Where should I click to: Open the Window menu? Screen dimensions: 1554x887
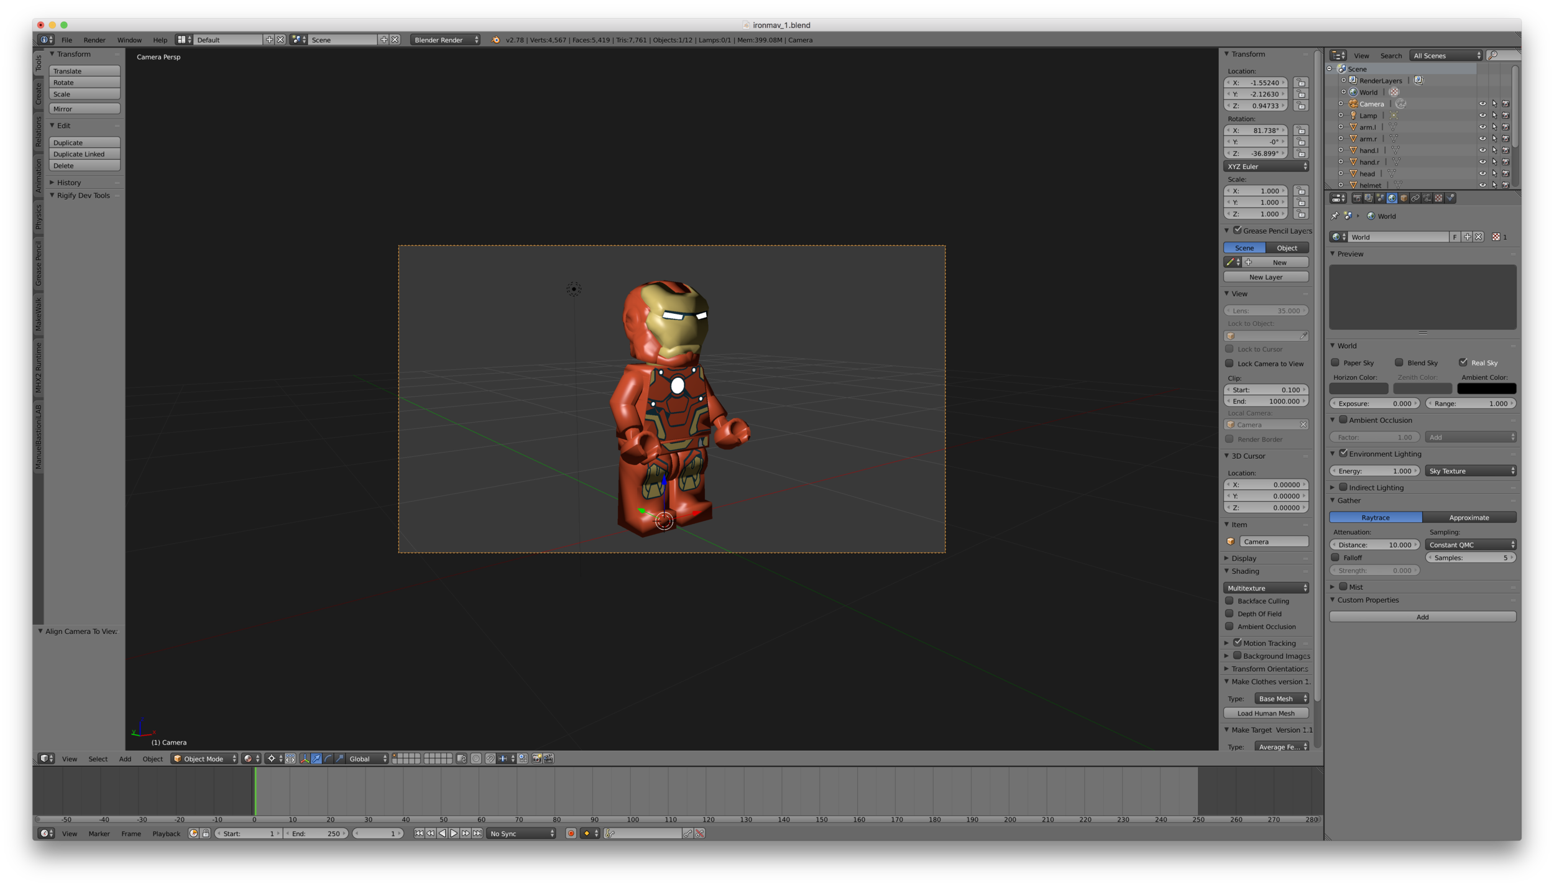point(129,40)
